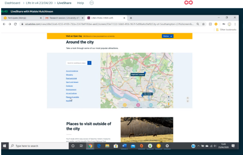Click the orange extension icon in Chrome toolbar
This screenshot has width=243, height=155.
click(216, 24)
